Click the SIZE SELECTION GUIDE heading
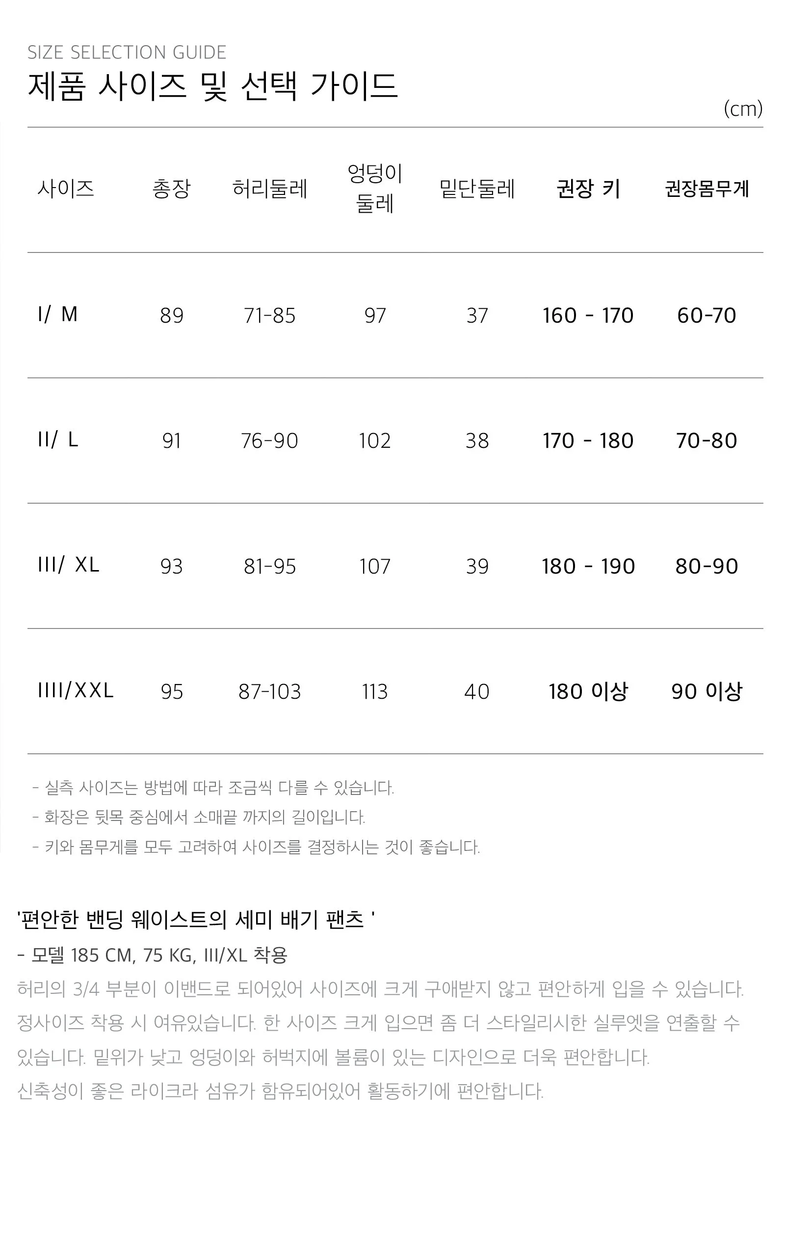Image resolution: width=785 pixels, height=1257 pixels. pos(127,53)
